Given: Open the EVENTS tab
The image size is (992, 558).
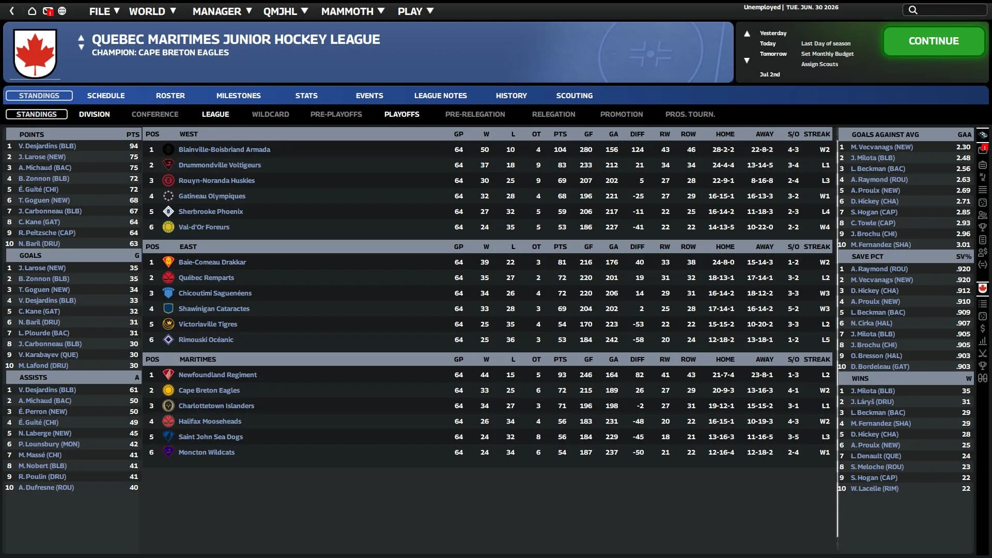Looking at the screenshot, I should pos(369,96).
